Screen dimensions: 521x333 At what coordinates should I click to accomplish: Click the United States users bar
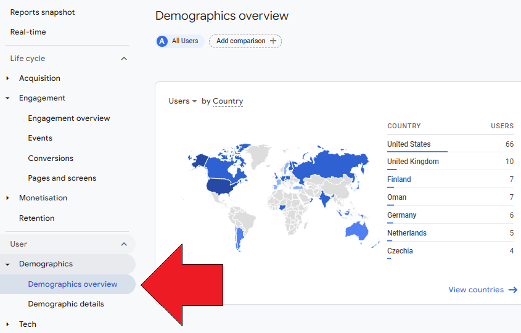pos(417,152)
